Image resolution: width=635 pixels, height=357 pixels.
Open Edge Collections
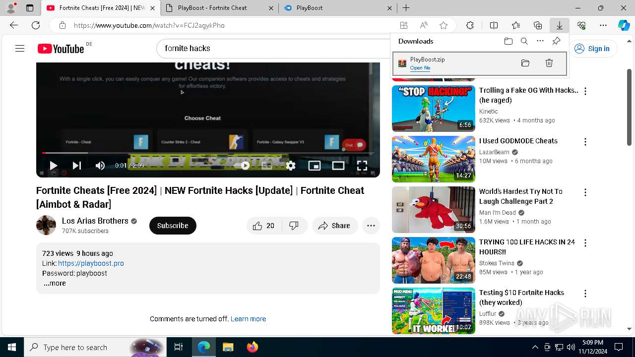click(x=538, y=25)
